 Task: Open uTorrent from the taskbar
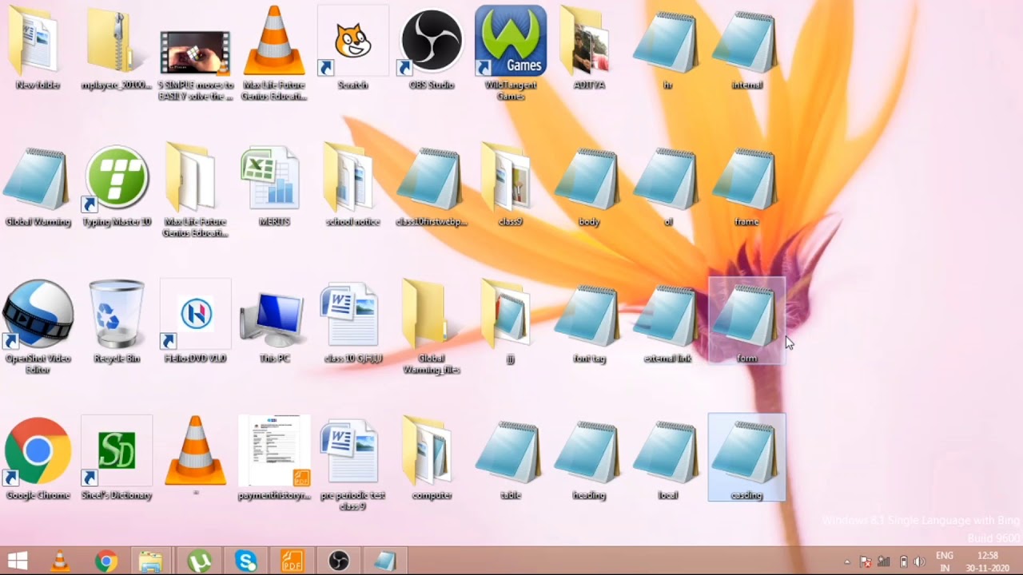pyautogui.click(x=199, y=561)
